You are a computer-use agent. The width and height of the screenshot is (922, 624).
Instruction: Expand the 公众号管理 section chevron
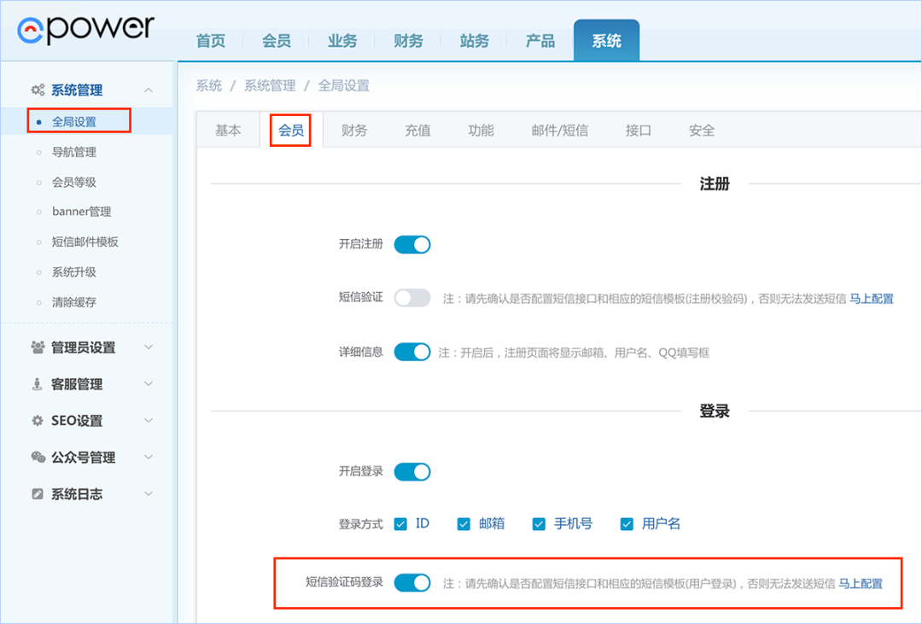149,458
